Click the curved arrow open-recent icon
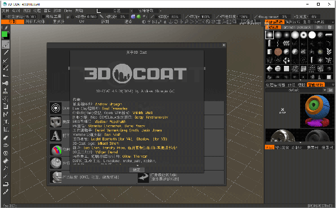Image resolution: width=336 pixels, height=208 pixels. 143,177
